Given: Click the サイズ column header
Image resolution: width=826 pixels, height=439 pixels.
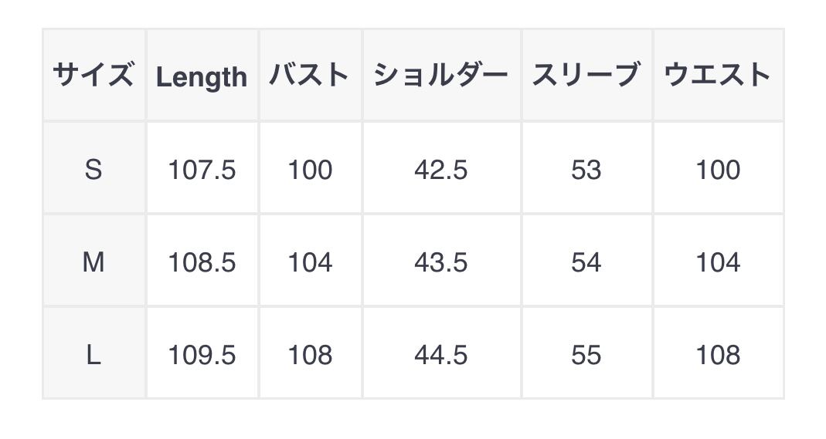Looking at the screenshot, I should [x=93, y=76].
